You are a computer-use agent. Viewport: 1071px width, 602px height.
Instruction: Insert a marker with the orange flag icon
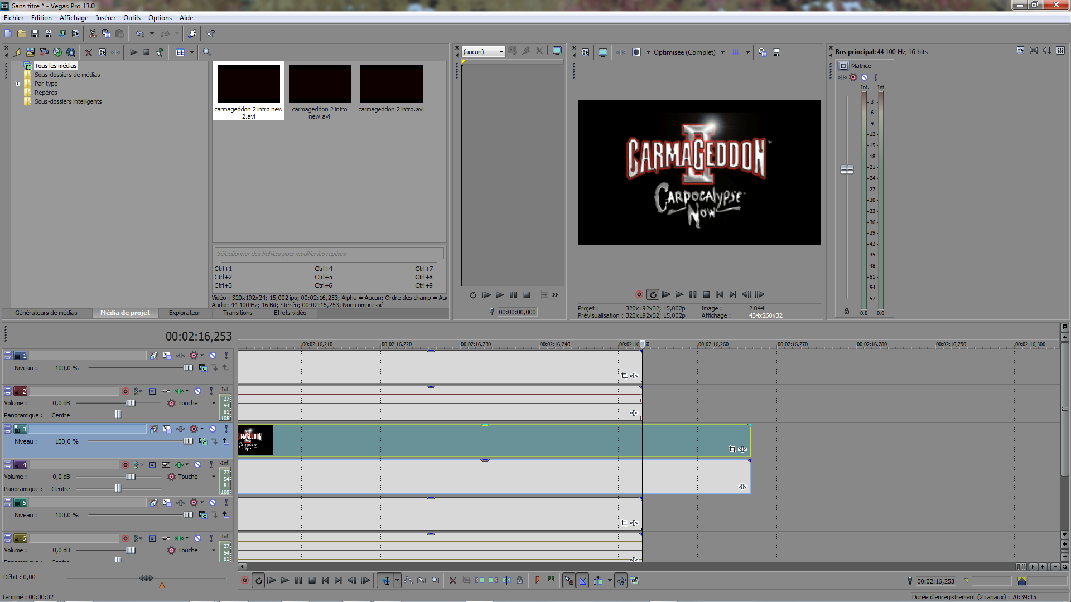coord(537,581)
